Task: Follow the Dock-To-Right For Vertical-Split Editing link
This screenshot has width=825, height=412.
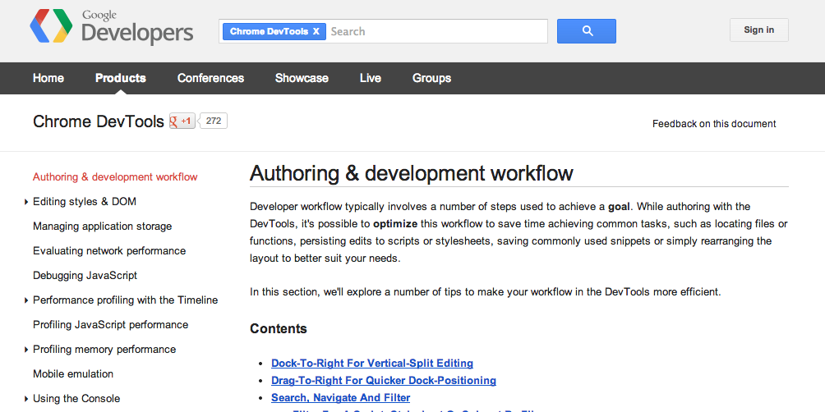Action: (371, 363)
